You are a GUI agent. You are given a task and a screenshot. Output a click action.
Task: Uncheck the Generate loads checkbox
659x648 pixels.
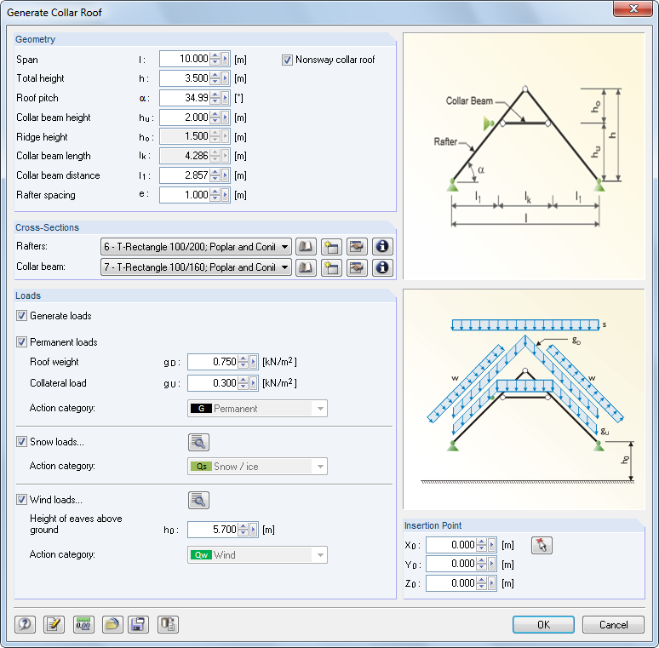21,316
